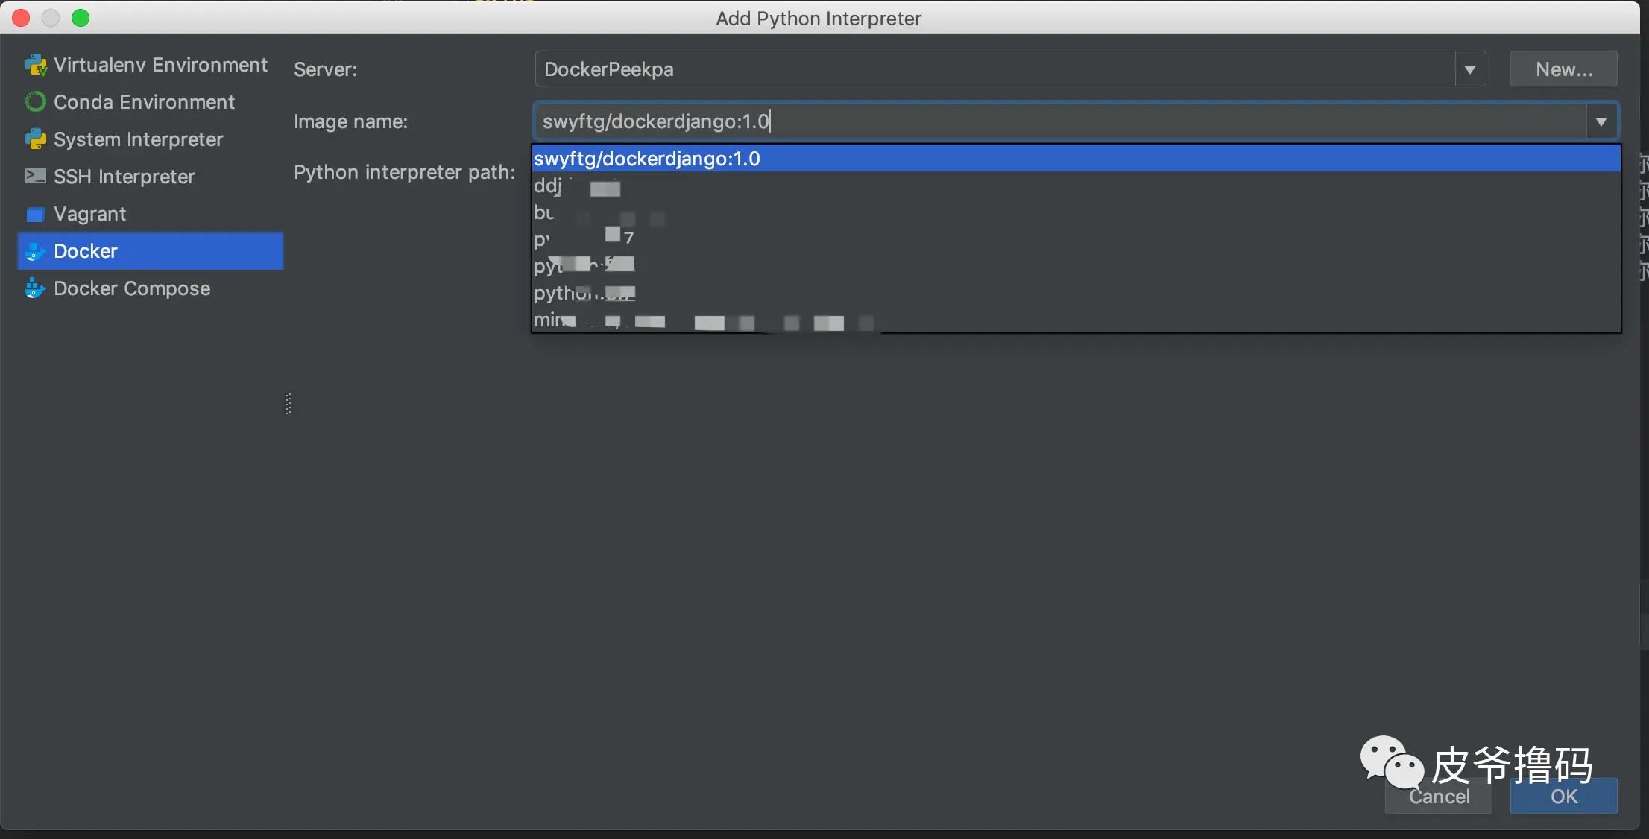The height and width of the screenshot is (839, 1649).
Task: Click the Docker whale icon
Action: click(x=35, y=252)
